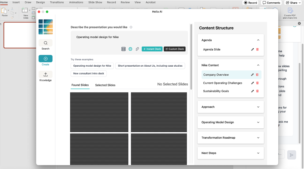Screen dimensions: 304x169
Task: Open the Animations ribbon tab
Action: (x=76, y=2)
